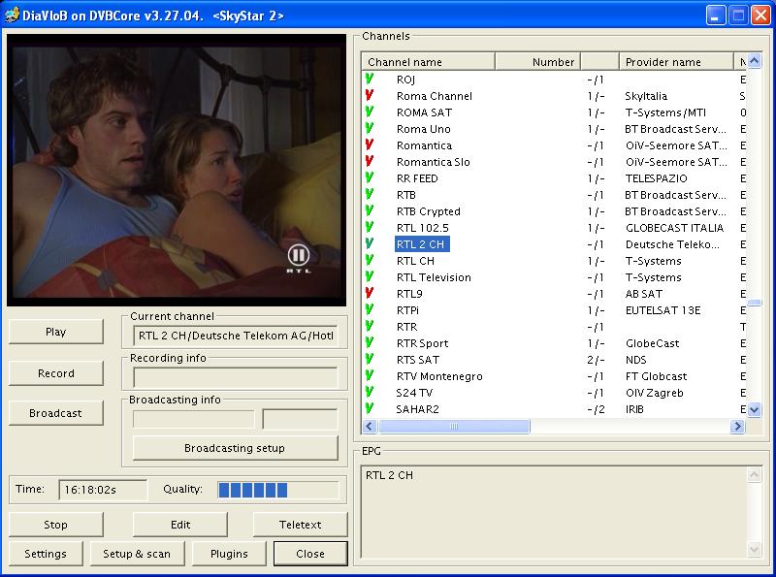Click the channel list scroll up arrow

coord(754,61)
